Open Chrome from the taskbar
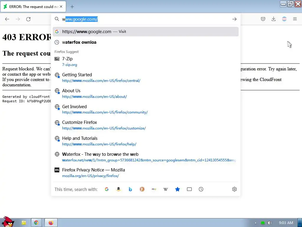The width and height of the screenshot is (302, 227). (36, 223)
